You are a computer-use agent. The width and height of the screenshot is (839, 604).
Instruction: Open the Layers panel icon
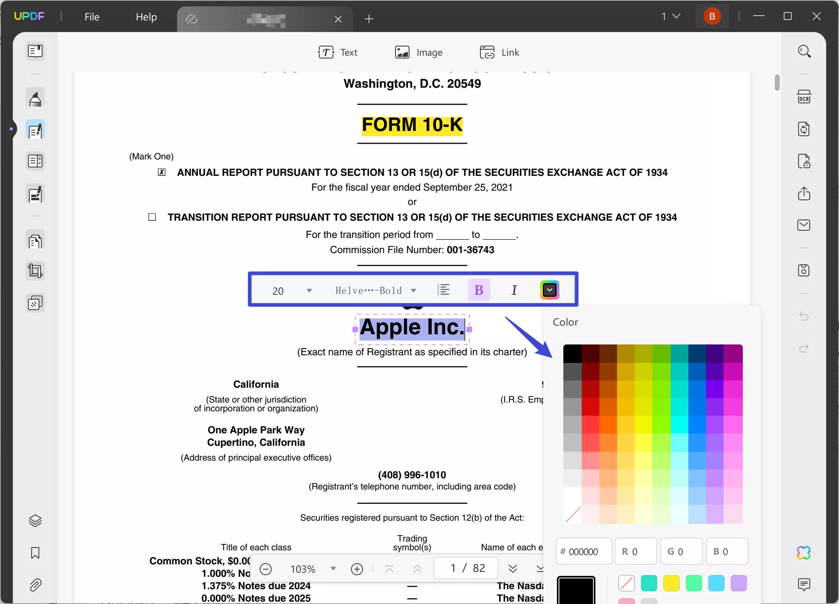[x=35, y=521]
